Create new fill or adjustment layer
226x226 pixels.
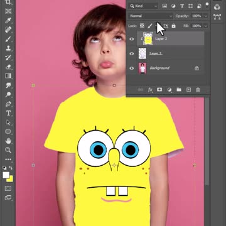point(169,90)
